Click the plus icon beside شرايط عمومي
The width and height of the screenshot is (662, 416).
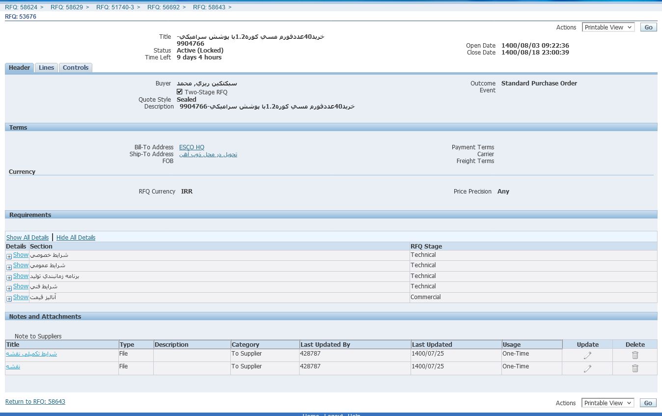(9, 267)
